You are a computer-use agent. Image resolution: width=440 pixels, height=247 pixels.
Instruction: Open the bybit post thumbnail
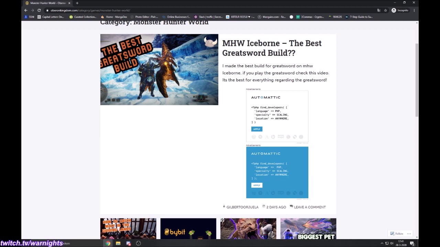click(x=188, y=228)
